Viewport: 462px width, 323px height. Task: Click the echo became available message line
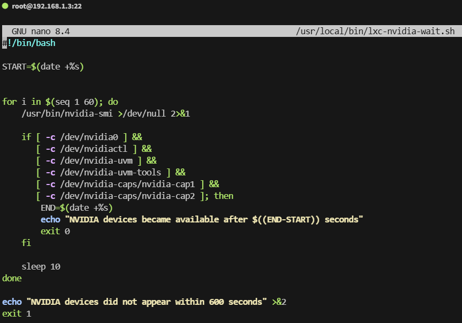tap(202, 220)
